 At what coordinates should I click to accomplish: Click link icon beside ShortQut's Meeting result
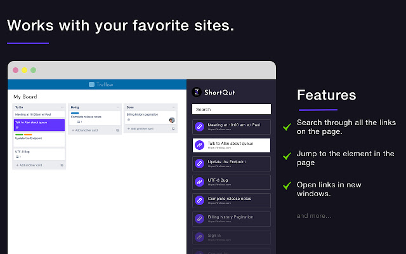pos(199,126)
